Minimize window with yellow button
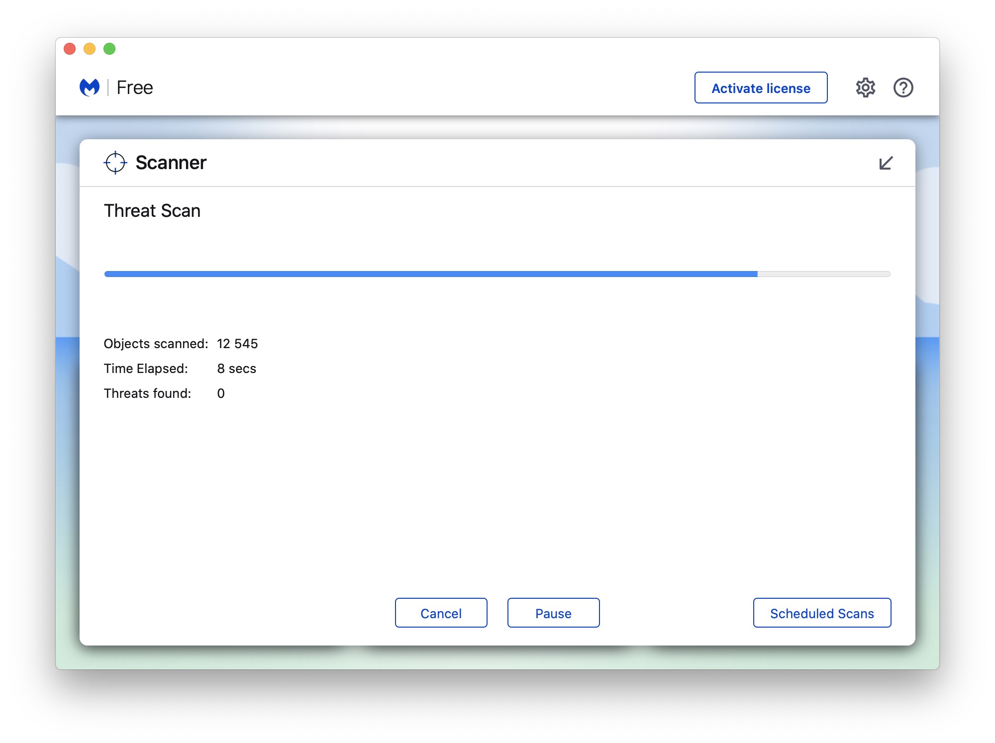Screen dimensions: 995x743 pyautogui.click(x=90, y=49)
